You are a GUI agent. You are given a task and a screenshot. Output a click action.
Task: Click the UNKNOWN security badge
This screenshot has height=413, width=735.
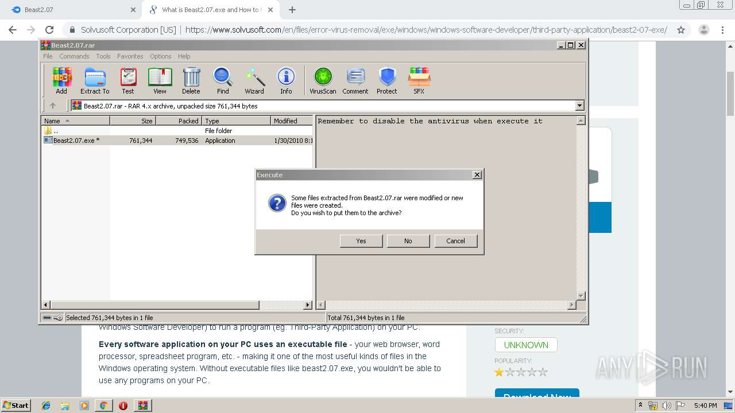click(526, 345)
